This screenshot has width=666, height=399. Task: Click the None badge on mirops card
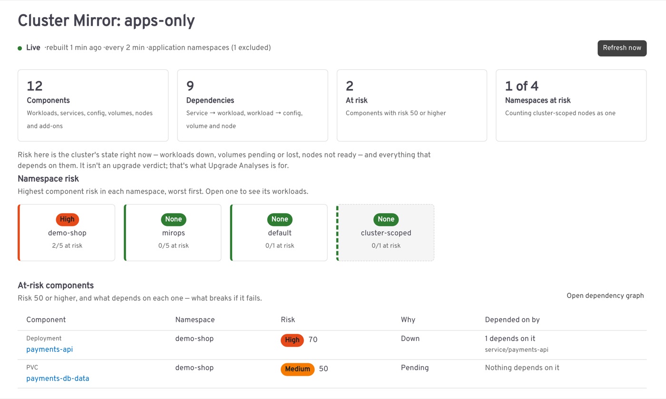(x=174, y=219)
